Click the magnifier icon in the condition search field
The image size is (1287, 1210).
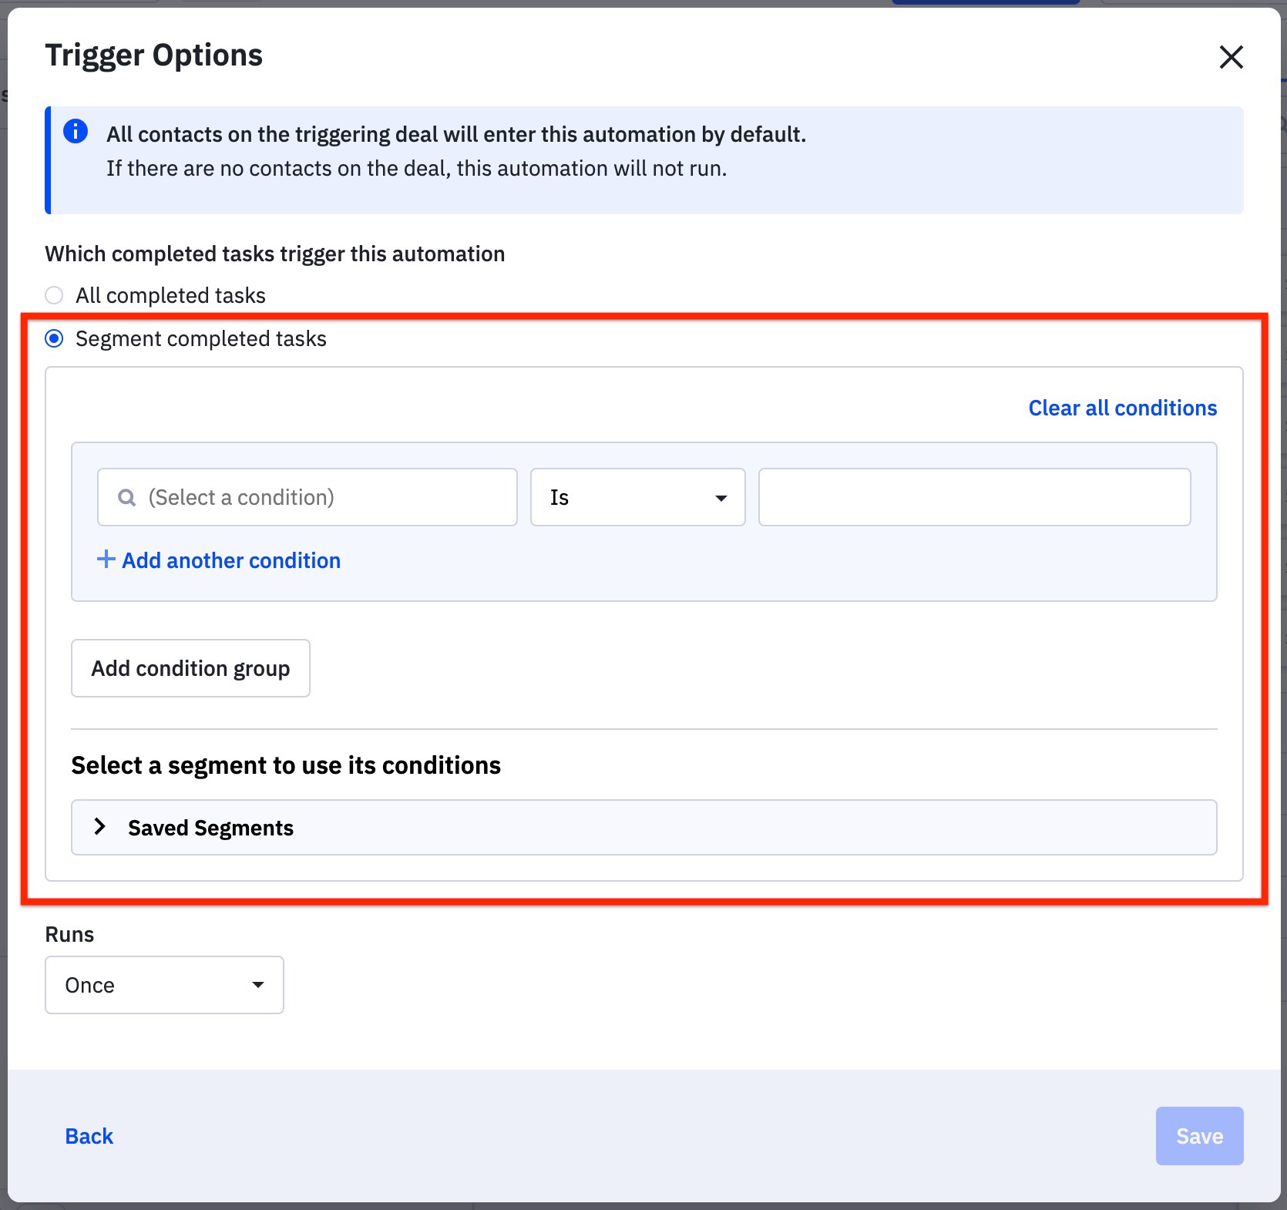[x=128, y=497]
